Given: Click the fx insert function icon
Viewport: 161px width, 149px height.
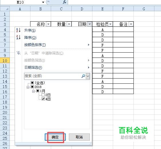Looking at the screenshot, I should (65, 2).
